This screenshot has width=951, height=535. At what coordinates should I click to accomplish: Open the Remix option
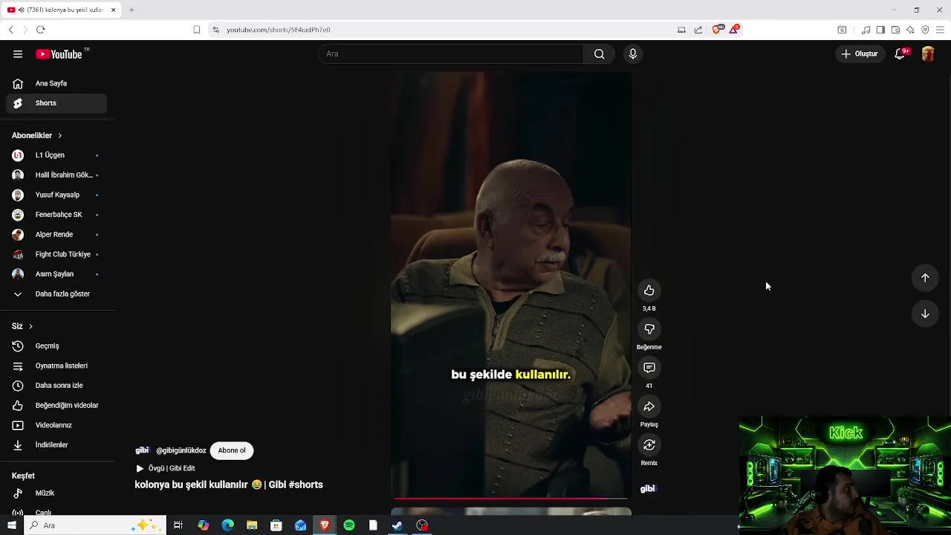pos(649,445)
